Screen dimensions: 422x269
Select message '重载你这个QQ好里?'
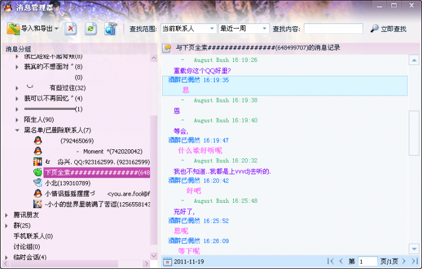click(203, 71)
